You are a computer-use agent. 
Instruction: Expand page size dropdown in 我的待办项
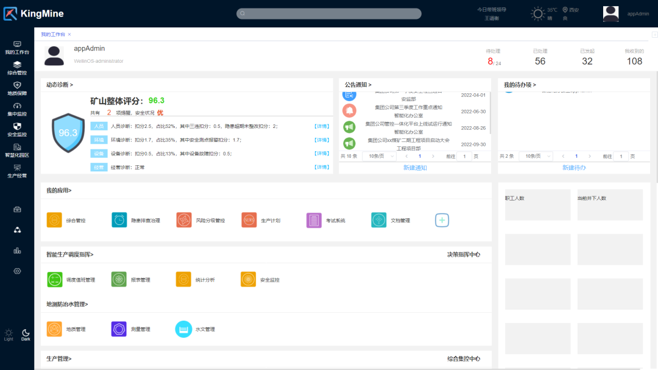[537, 156]
